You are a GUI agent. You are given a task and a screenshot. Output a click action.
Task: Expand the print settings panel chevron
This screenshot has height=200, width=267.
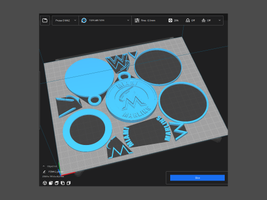tap(220, 21)
